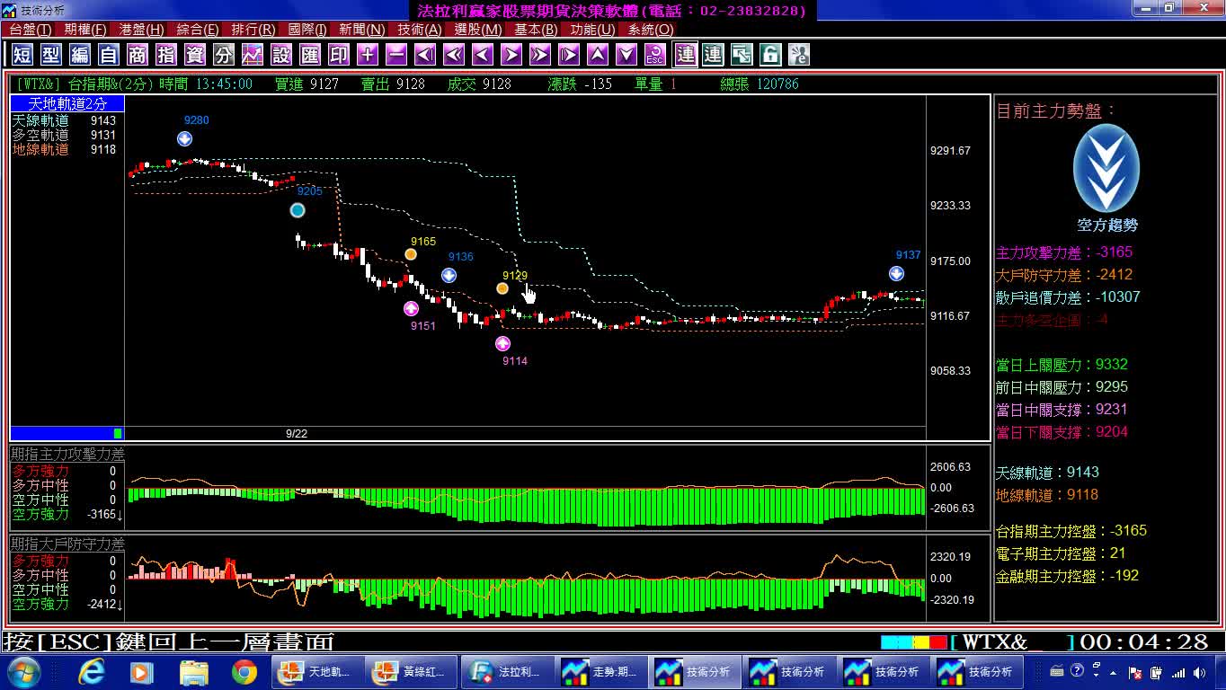Click the down arrow toolbar button
Screen dimensions: 1226x690
coord(626,55)
